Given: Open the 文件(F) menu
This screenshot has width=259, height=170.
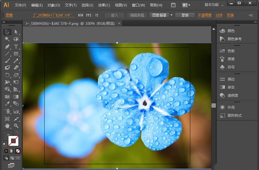Looking at the screenshot, I should point(20,5).
